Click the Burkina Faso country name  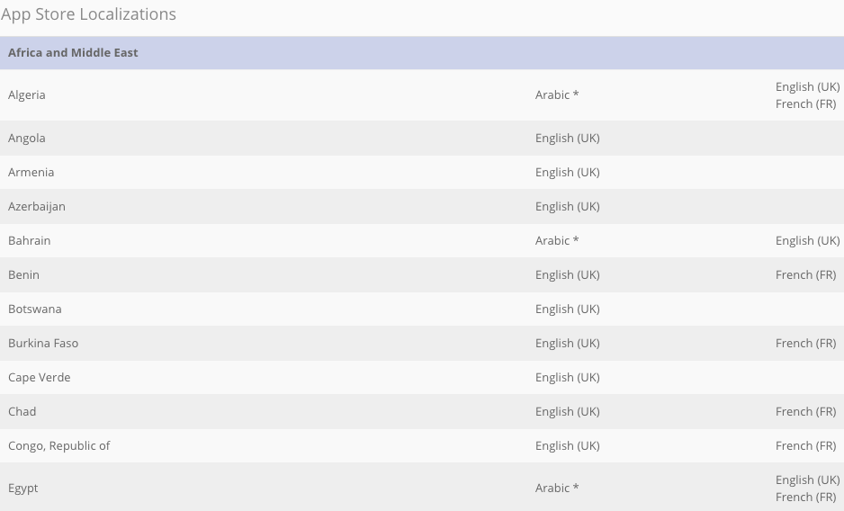tap(43, 344)
